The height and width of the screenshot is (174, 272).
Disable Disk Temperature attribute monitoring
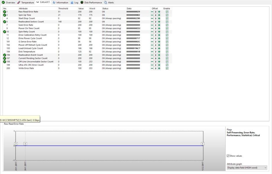point(167,52)
